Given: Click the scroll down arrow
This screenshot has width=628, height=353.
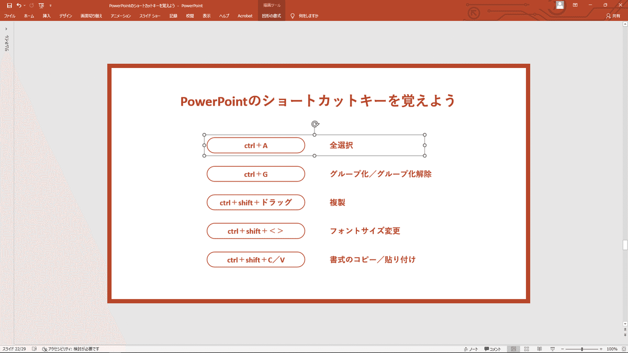Looking at the screenshot, I should coord(625,324).
